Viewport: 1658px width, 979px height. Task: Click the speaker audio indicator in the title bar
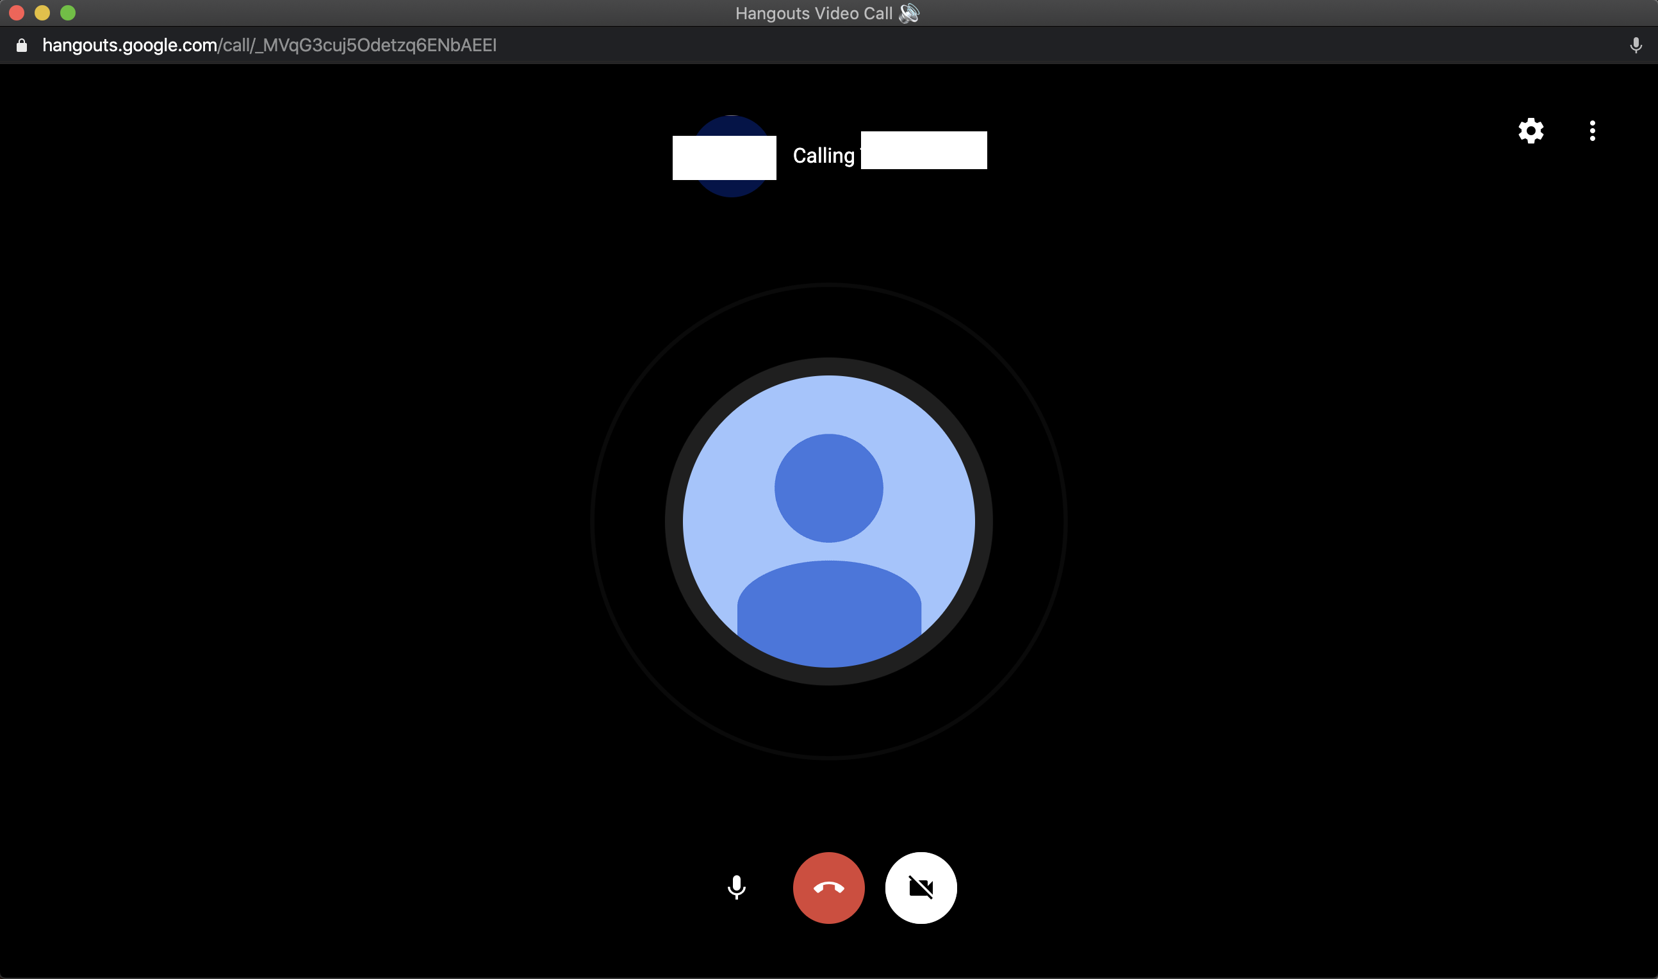(x=910, y=13)
